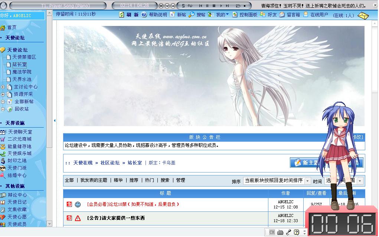
Task: Open the 我的 dropdown menu
Action: [x=222, y=15]
